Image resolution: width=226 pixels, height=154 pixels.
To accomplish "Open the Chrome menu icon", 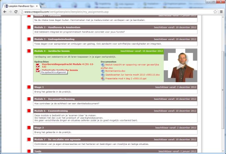I will pyautogui.click(x=221, y=12).
